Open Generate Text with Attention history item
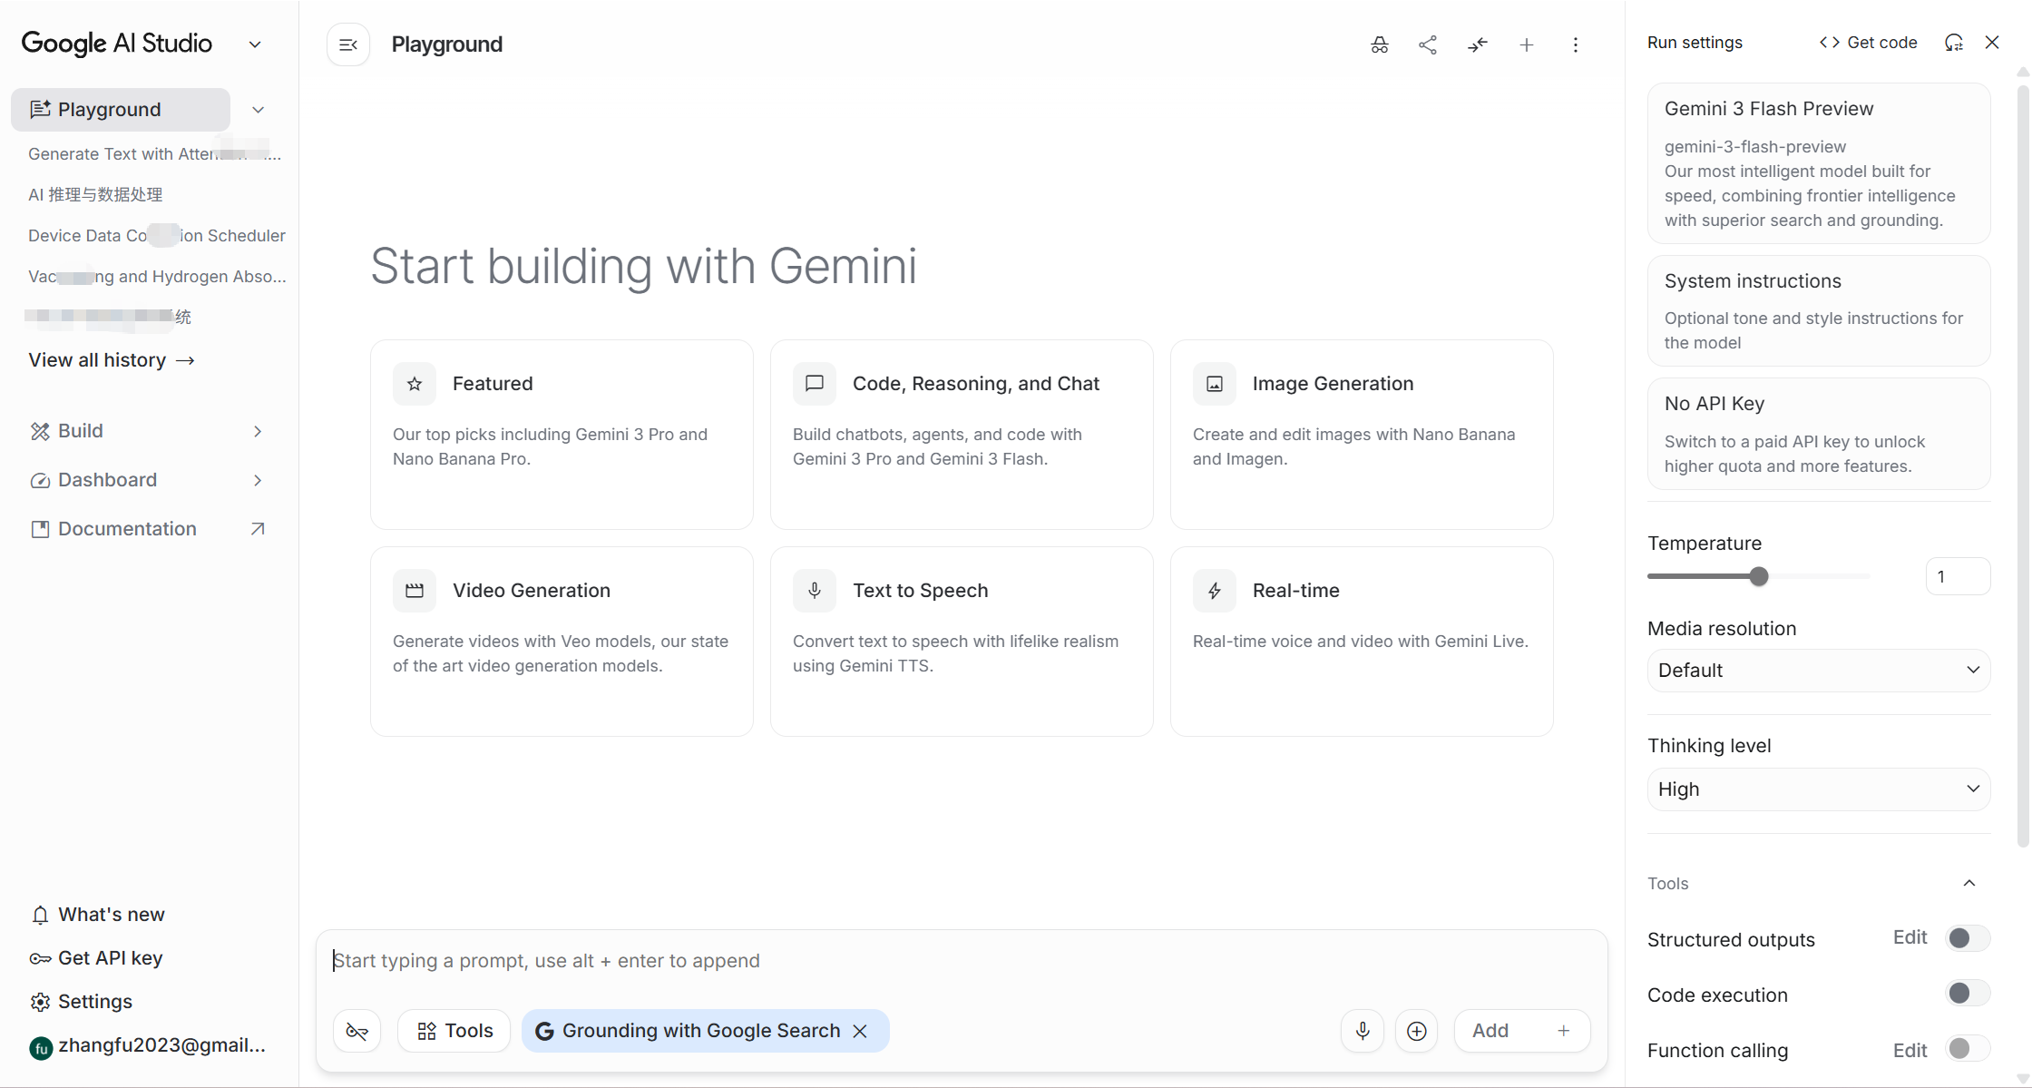Image resolution: width=2032 pixels, height=1088 pixels. (x=155, y=154)
